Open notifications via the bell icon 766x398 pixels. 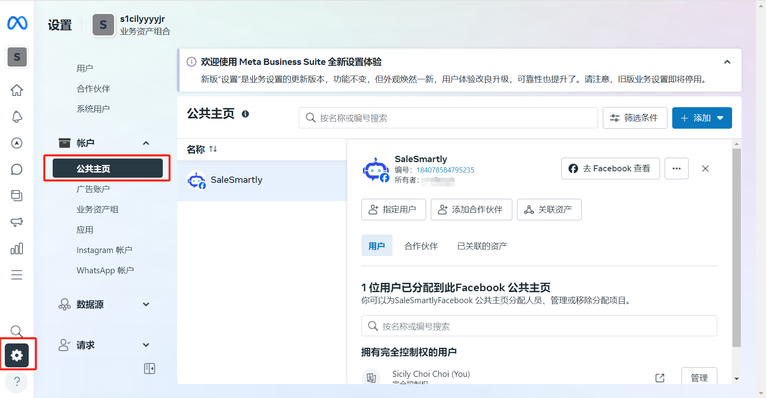tap(17, 117)
